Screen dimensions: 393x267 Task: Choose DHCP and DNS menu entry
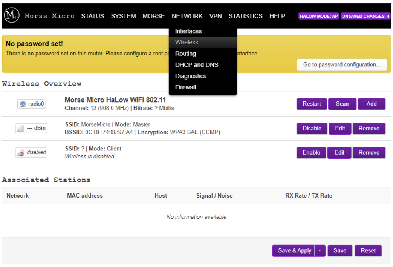[x=196, y=65]
